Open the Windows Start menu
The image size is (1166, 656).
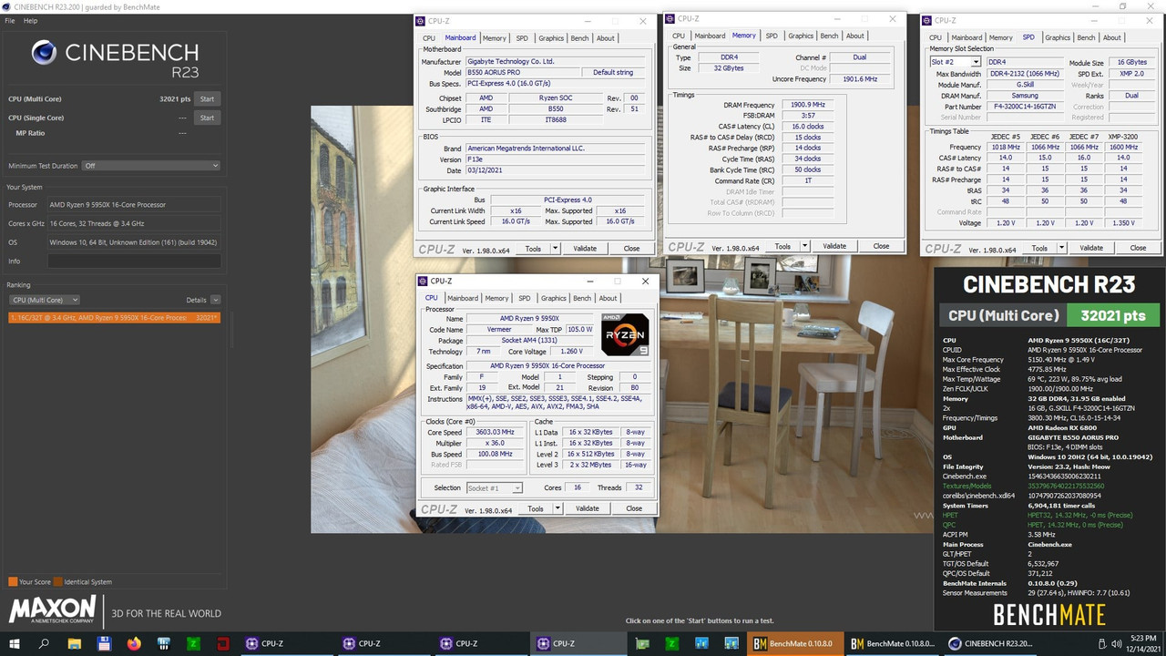click(x=15, y=643)
